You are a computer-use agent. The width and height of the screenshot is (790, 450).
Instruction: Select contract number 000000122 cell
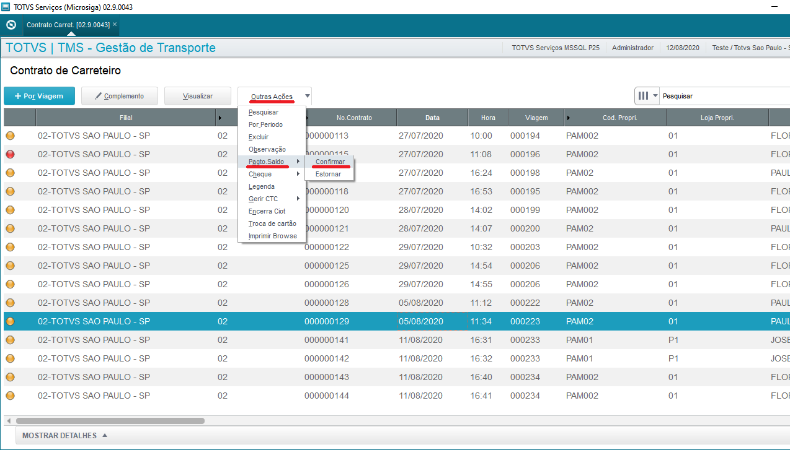327,247
